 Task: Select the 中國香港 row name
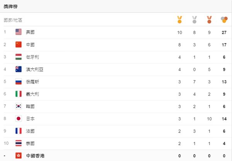coord(35,156)
